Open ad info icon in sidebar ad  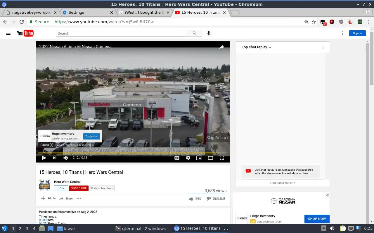328,196
